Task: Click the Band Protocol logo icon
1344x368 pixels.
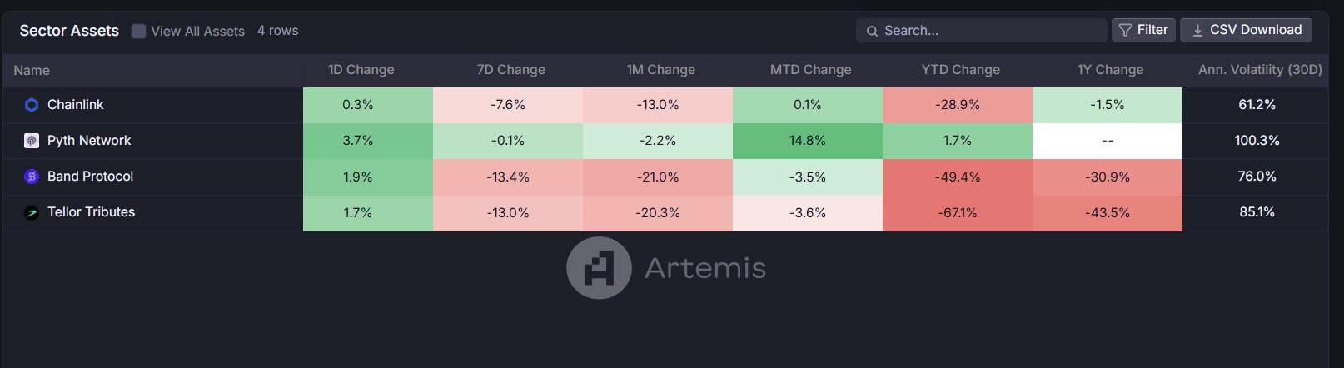Action: pos(32,177)
